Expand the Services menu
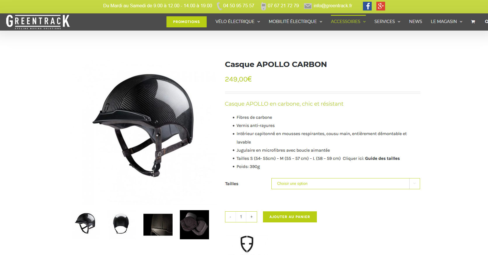The image size is (488, 255). pos(387,22)
